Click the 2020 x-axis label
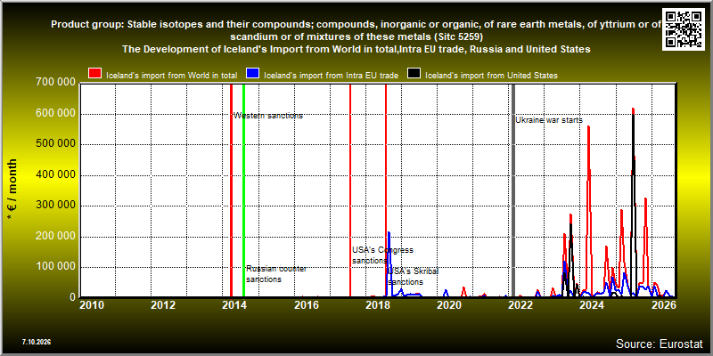The height and width of the screenshot is (356, 713). point(449,304)
